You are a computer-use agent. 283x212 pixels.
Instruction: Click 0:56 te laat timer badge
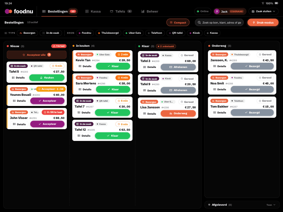pyautogui.click(x=53, y=112)
